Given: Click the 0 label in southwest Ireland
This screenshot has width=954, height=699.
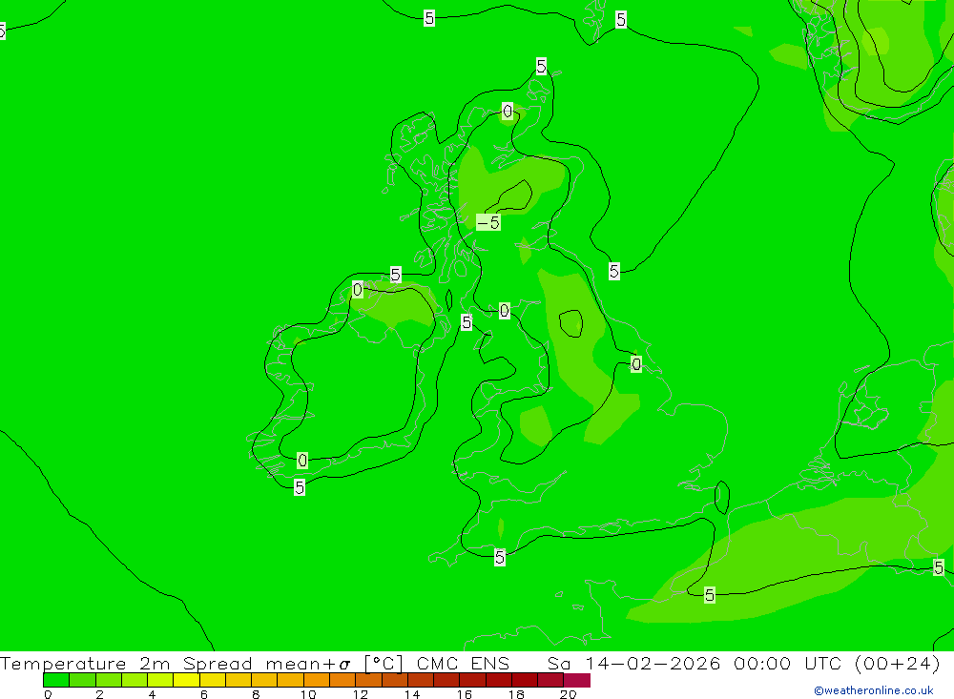Looking at the screenshot, I should pyautogui.click(x=302, y=460).
